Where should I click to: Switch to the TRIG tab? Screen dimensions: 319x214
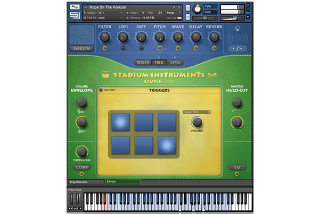[x=159, y=63]
